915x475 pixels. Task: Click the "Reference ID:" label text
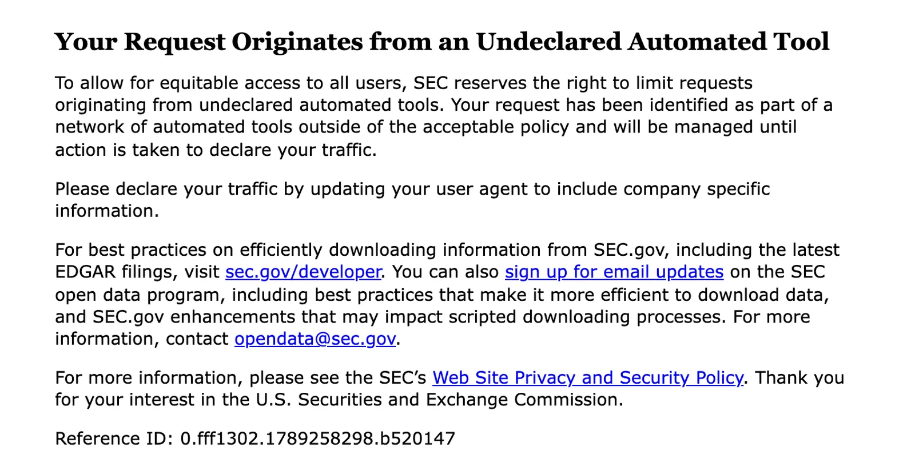point(114,438)
